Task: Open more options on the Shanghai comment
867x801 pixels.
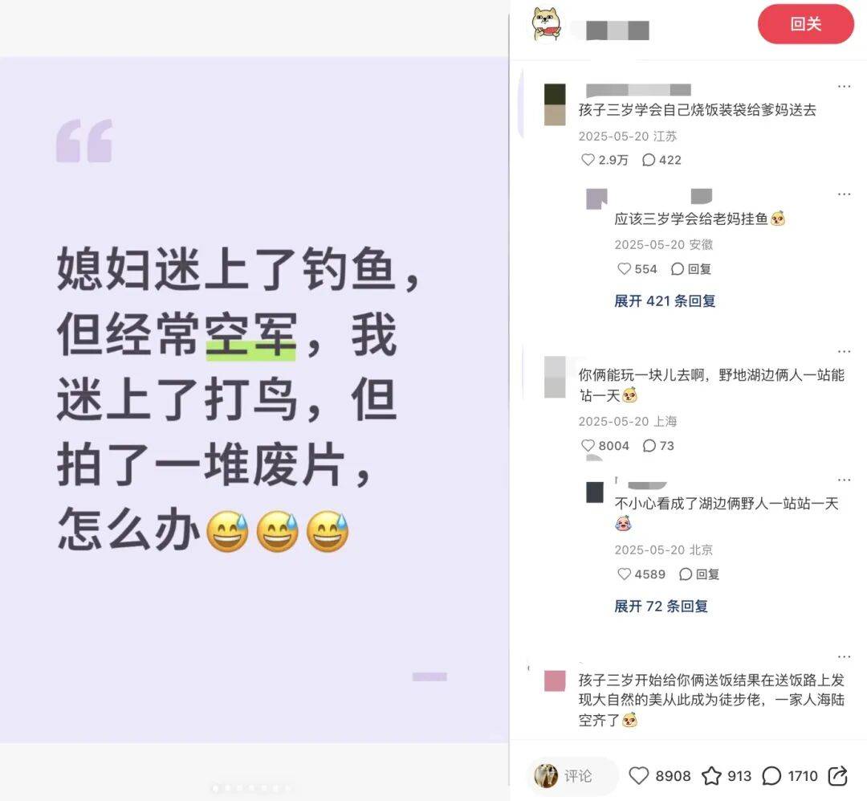Action: click(x=844, y=352)
